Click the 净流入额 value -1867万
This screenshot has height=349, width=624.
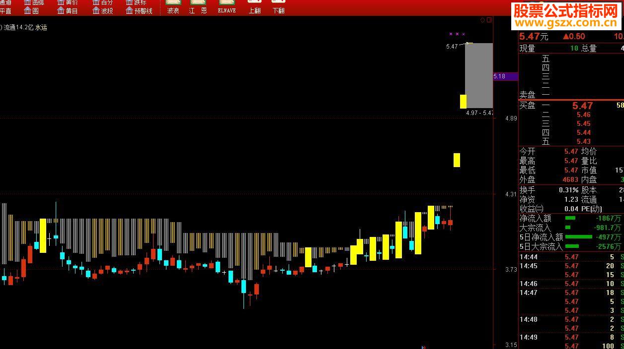click(609, 218)
